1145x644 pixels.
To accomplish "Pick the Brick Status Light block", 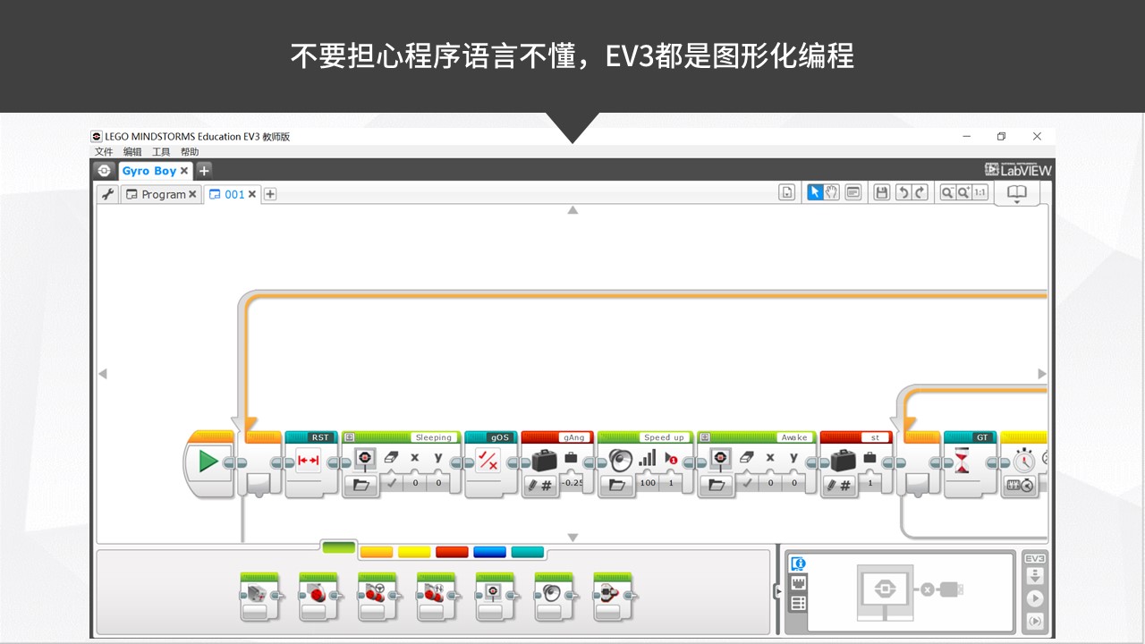I will 613,597.
